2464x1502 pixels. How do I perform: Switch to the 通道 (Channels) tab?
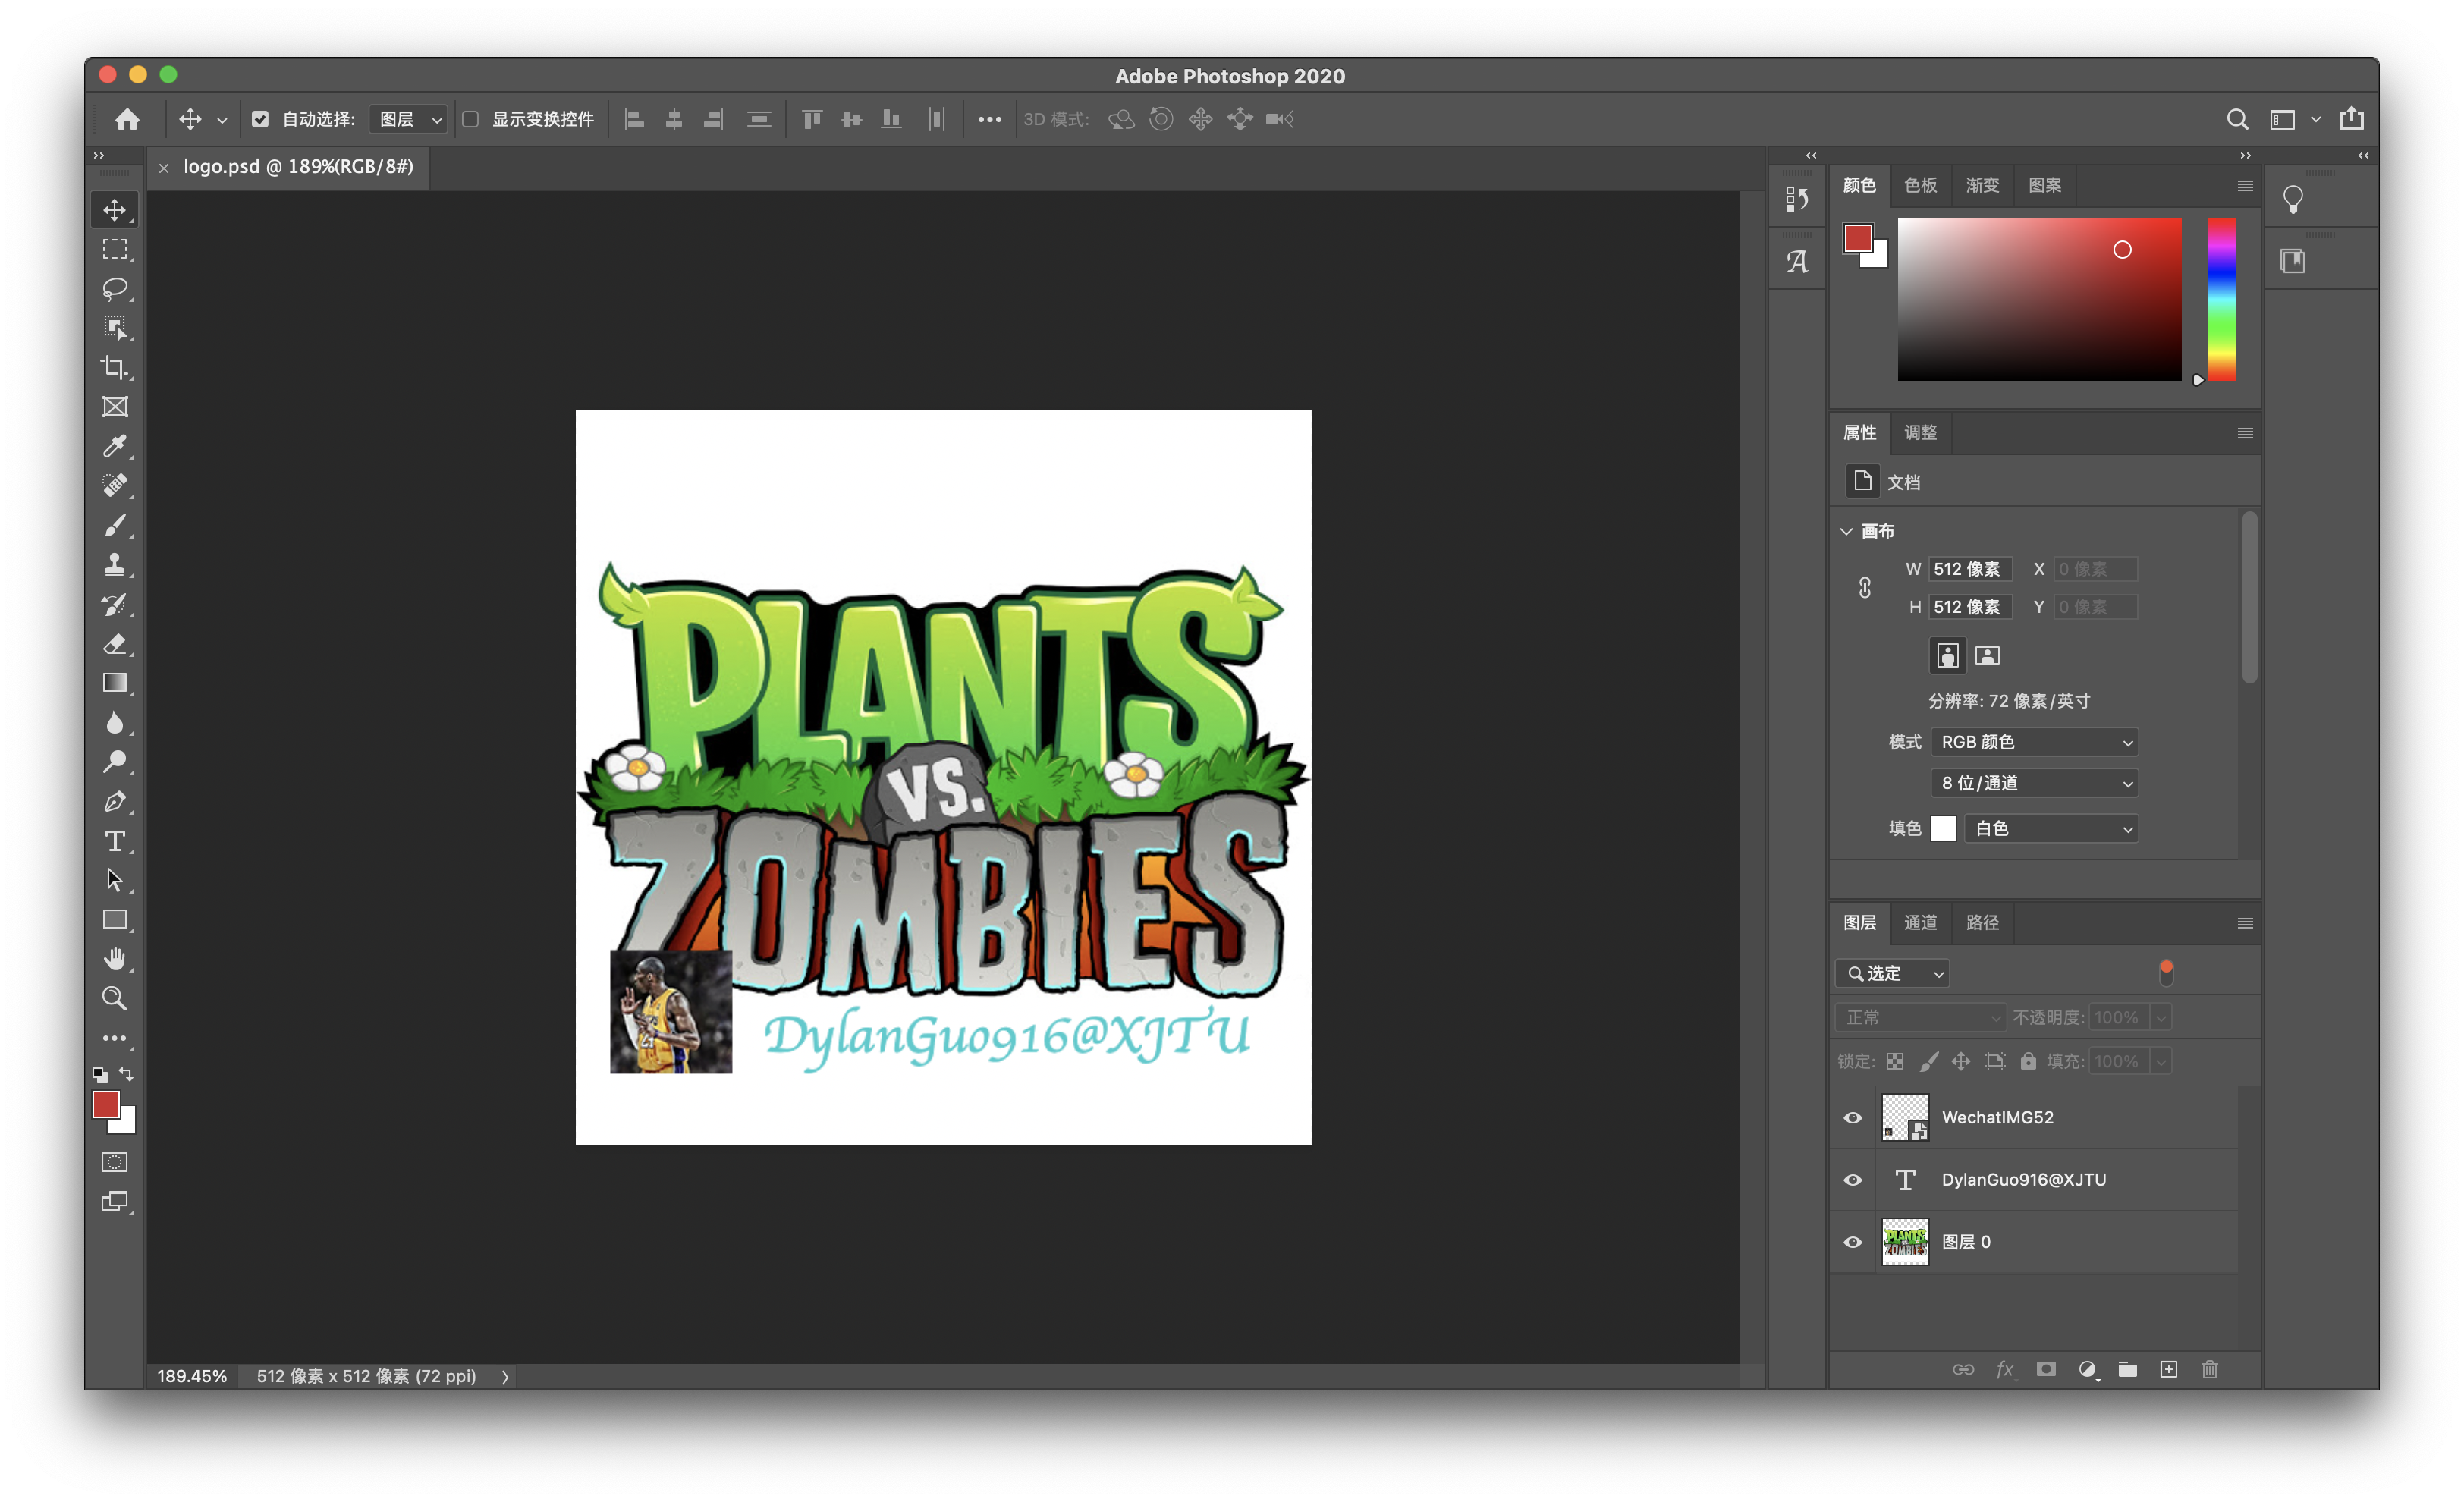coord(1920,922)
